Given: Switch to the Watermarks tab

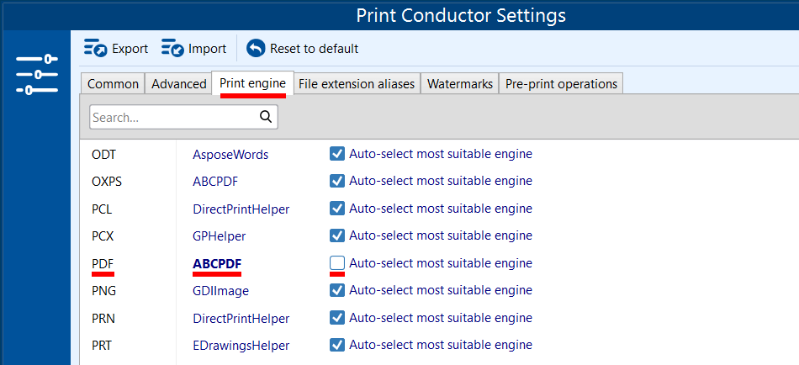Looking at the screenshot, I should (x=459, y=84).
